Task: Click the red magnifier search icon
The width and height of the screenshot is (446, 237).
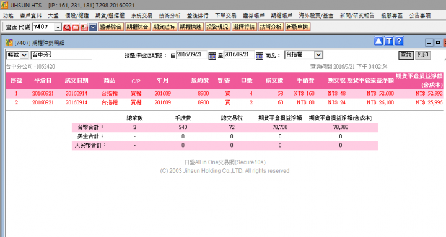Action: [67, 27]
